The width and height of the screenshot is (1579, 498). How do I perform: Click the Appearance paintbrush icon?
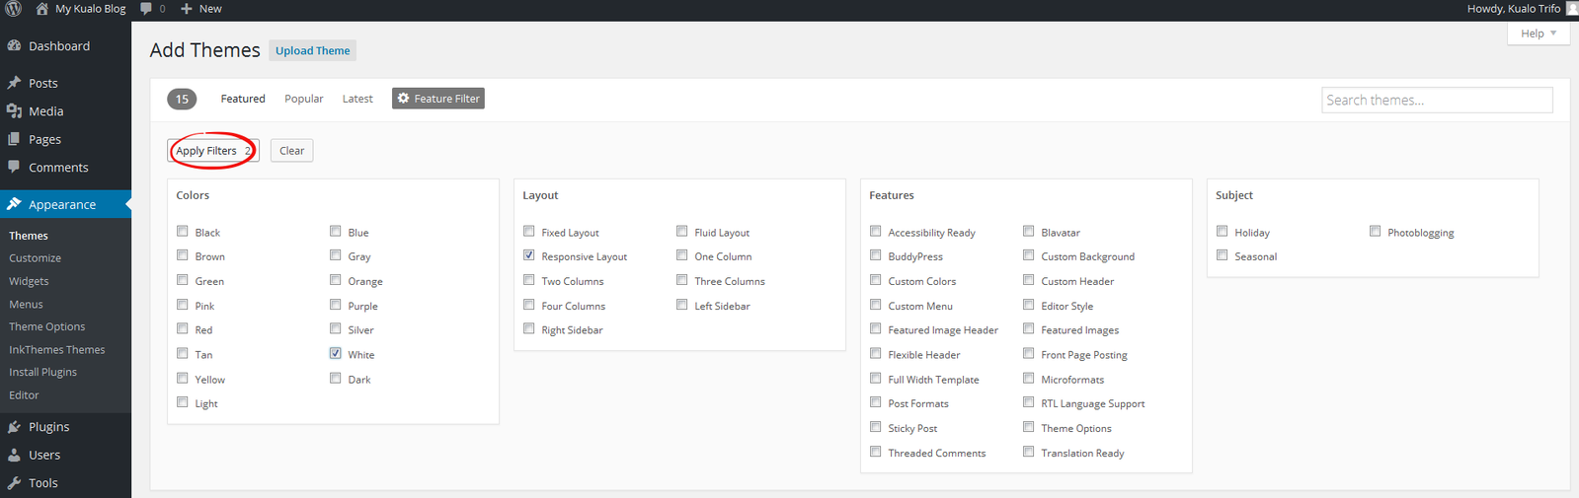tap(14, 204)
